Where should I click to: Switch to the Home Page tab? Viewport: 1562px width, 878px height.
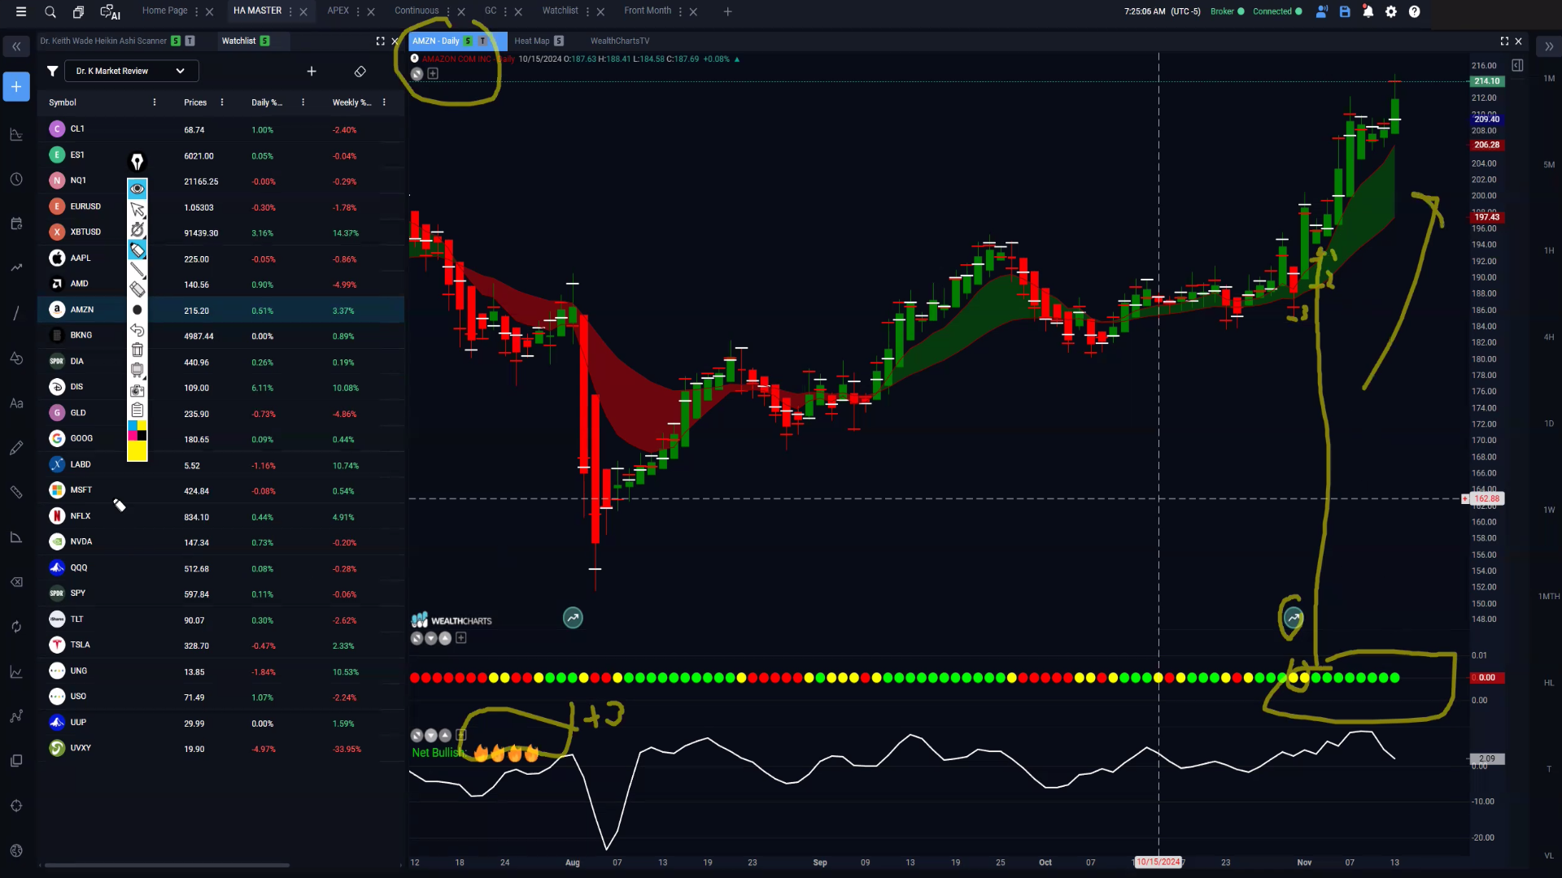(164, 11)
